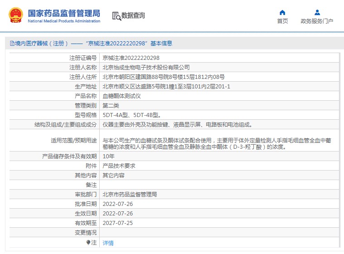Select management category 第二类
Image resolution: width=344 pixels, height=254 pixels.
[111, 106]
